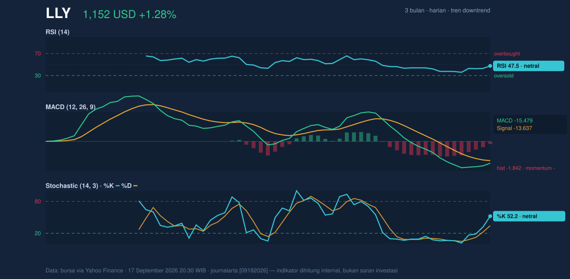Click the RSI (14) panel heading
The height and width of the screenshot is (279, 570).
[x=58, y=32]
